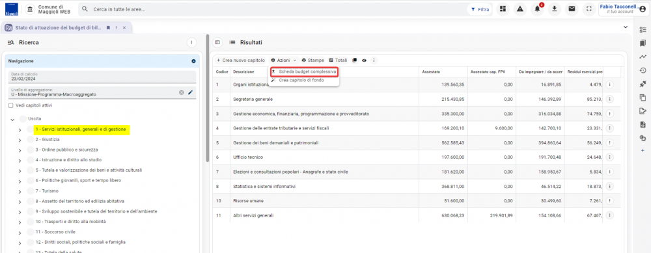The image size is (651, 253).
Task: Open the mail envelope icon
Action: click(572, 9)
